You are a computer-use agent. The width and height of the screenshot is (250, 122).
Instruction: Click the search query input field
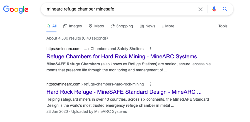coord(120,9)
